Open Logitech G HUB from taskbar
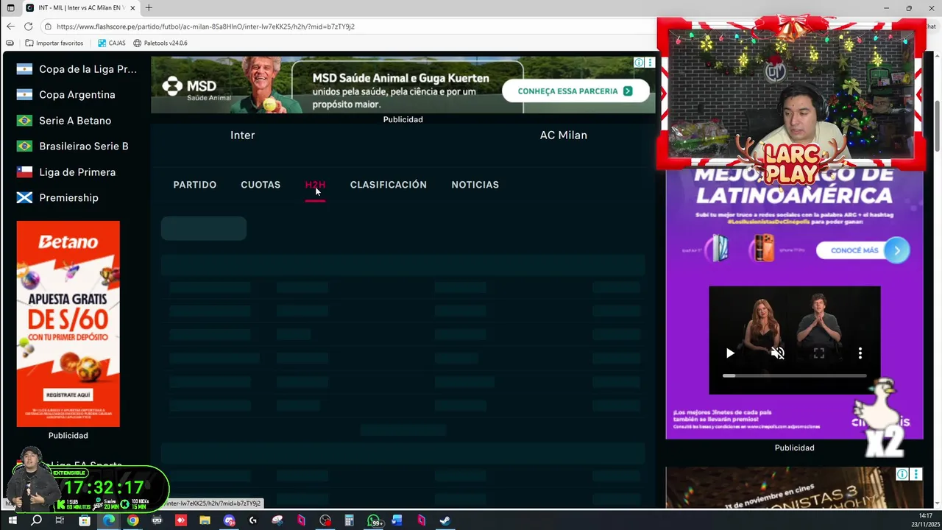Image resolution: width=942 pixels, height=530 pixels. (x=253, y=520)
